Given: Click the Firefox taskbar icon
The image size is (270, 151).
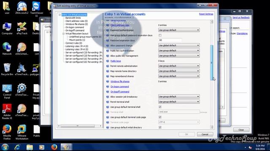Looking at the screenshot, I should point(54,147).
